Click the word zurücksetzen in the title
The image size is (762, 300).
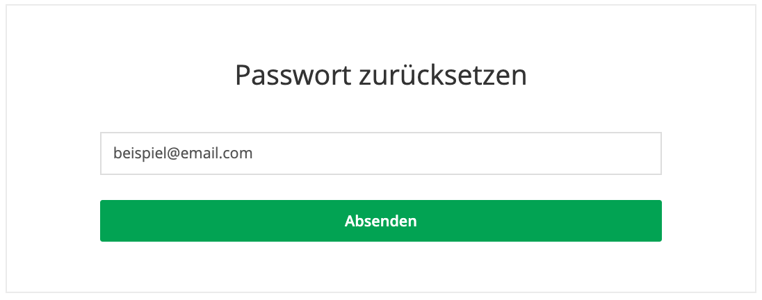pos(443,75)
